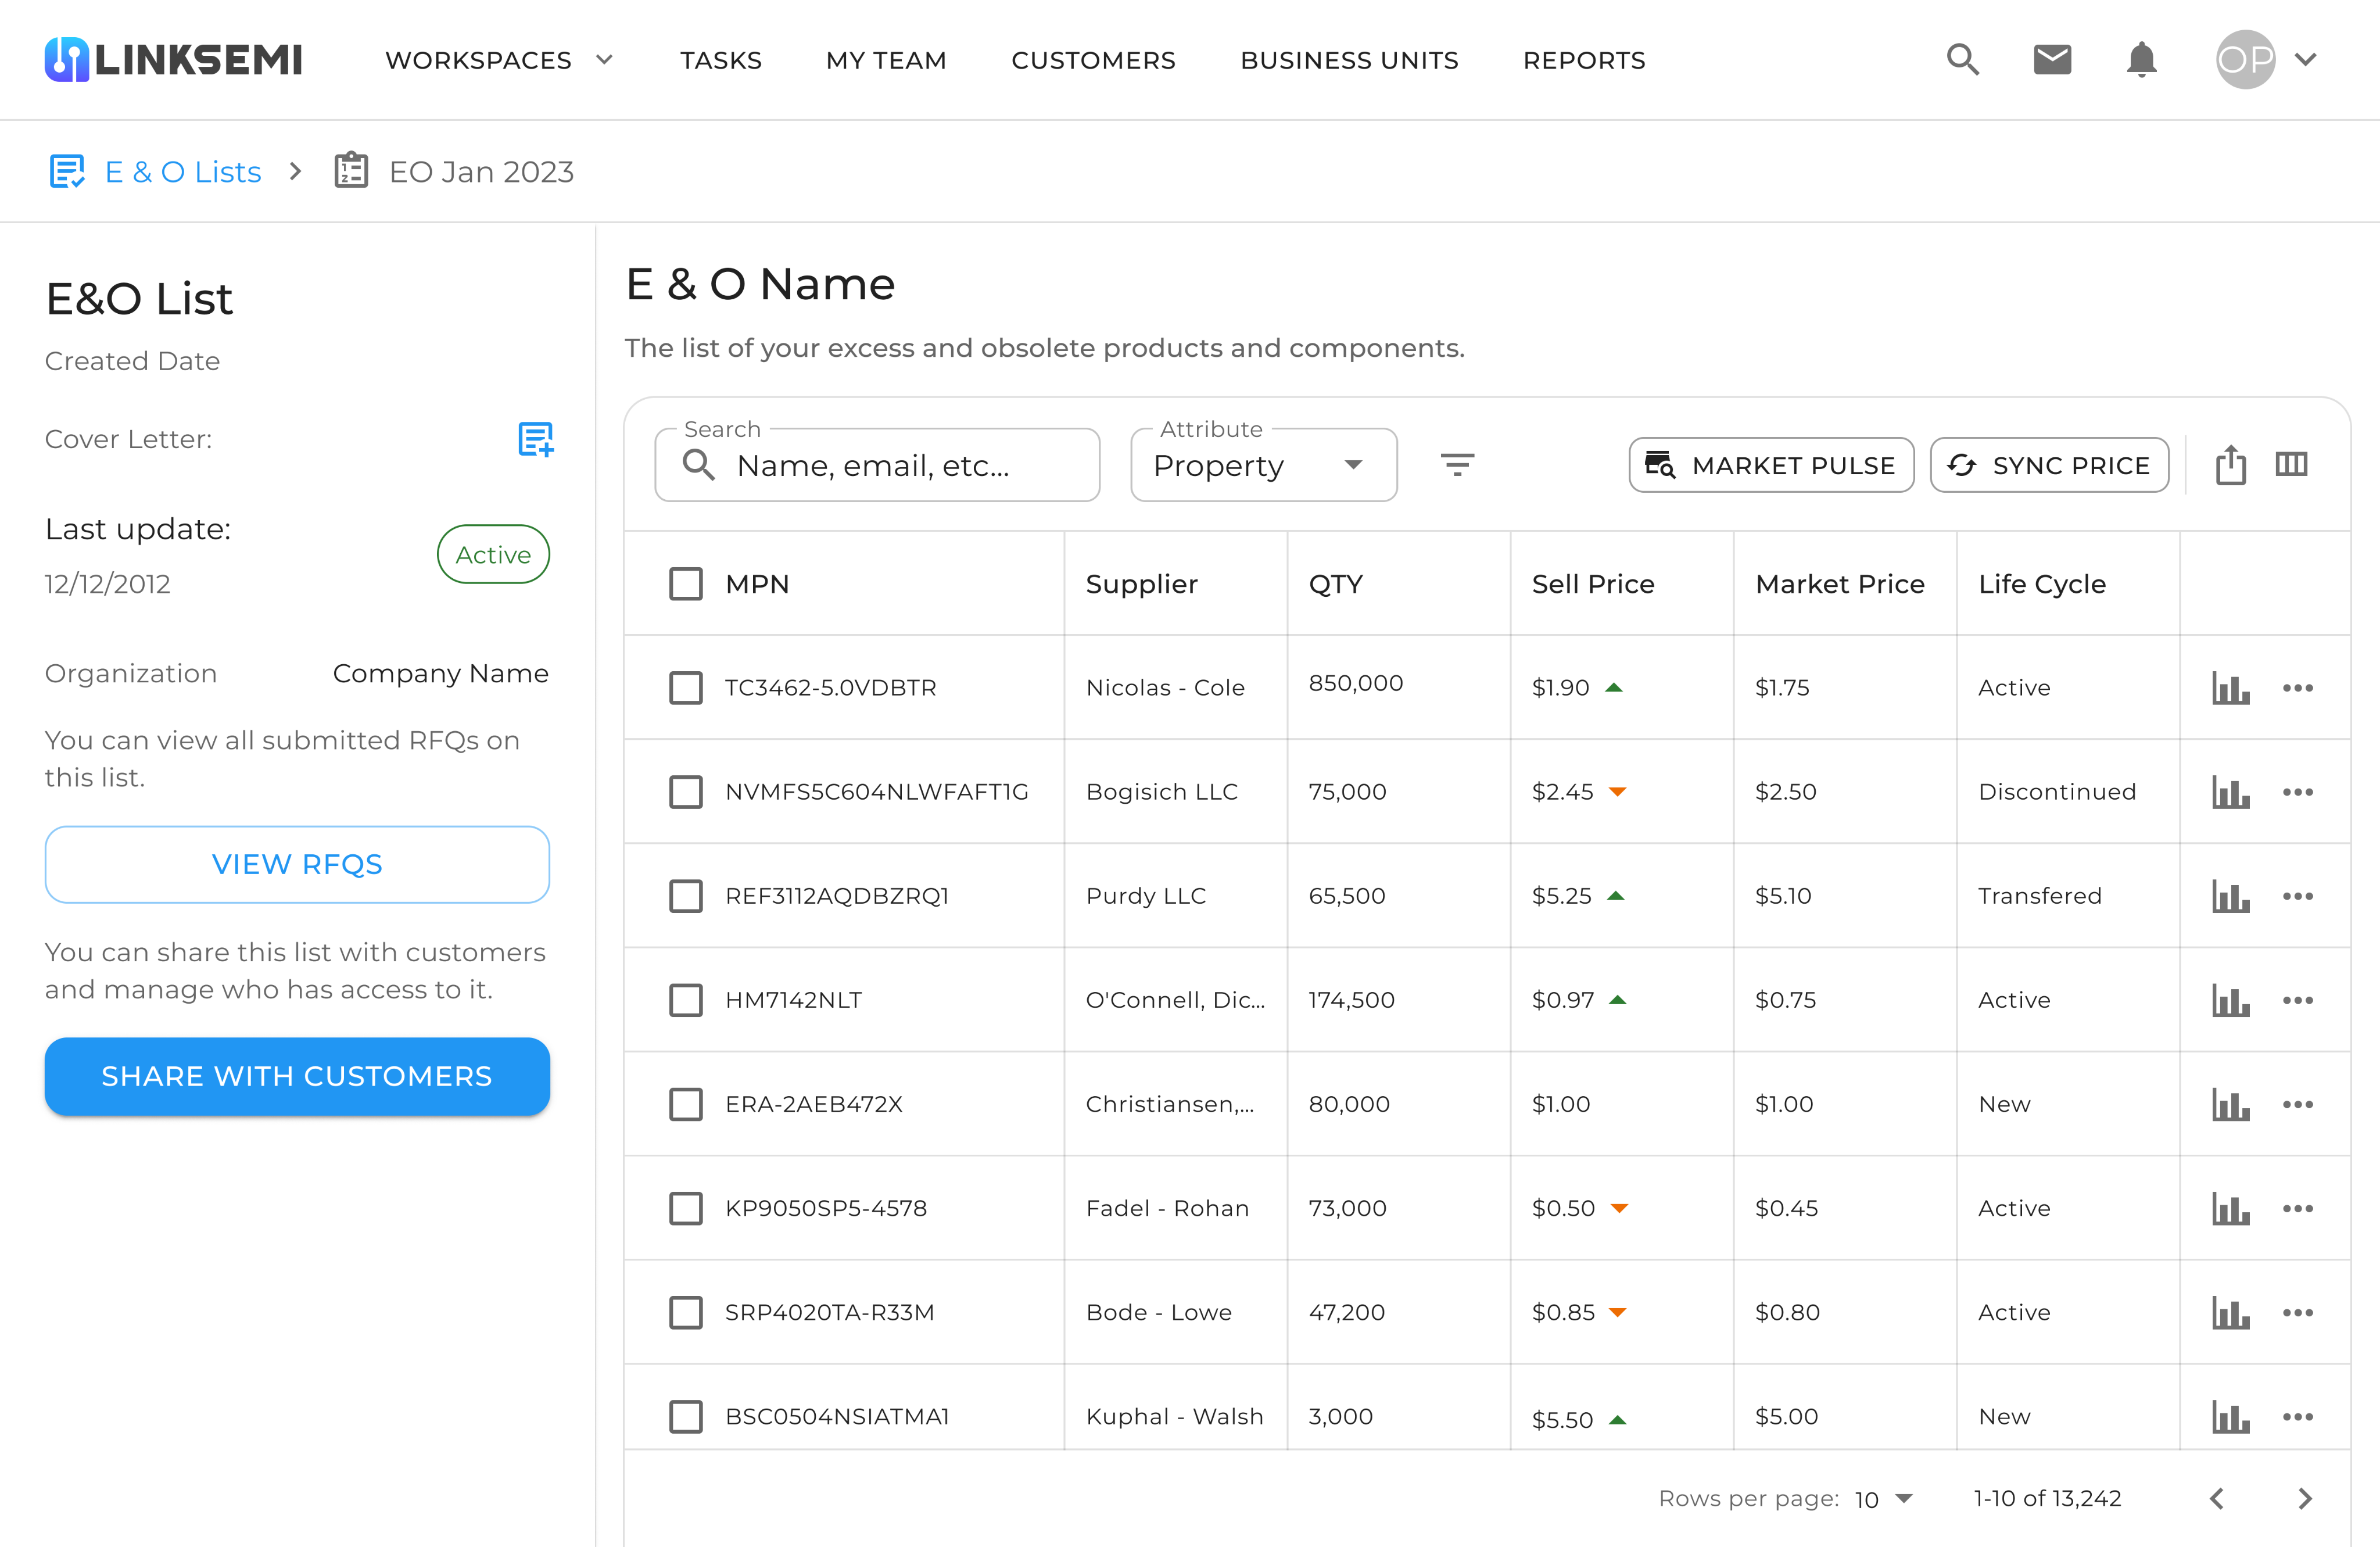
Task: Go to the Customers menu
Action: pyautogui.click(x=1093, y=60)
